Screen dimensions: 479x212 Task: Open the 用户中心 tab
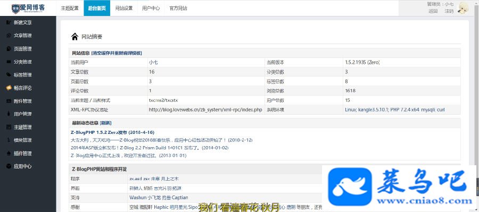pyautogui.click(x=151, y=9)
